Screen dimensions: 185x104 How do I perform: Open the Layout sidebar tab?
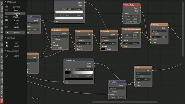point(2,80)
